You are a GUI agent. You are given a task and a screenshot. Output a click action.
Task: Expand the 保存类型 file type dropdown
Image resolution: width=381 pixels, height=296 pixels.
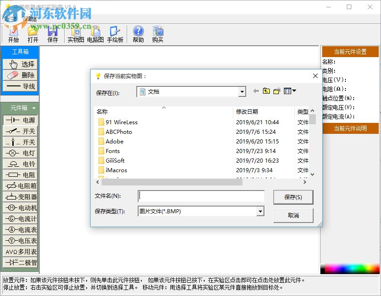tap(260, 211)
